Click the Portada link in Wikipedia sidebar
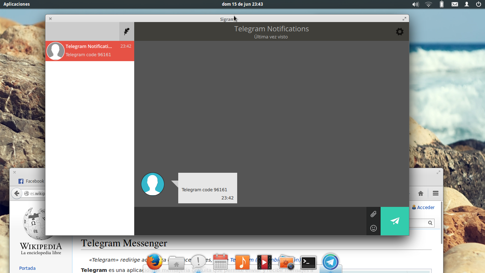 tap(27, 268)
